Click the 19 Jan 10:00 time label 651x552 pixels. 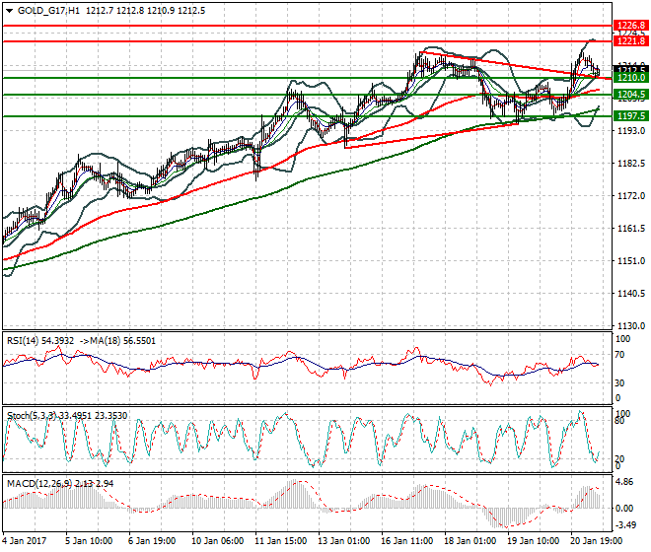click(533, 541)
